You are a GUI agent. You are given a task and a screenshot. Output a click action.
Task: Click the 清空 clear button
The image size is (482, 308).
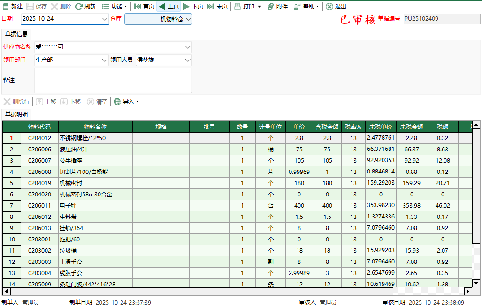97,102
